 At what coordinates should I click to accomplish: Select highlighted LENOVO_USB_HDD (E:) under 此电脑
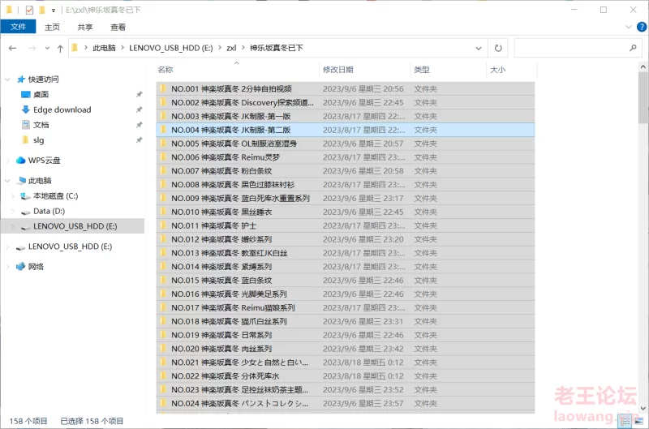tap(75, 226)
